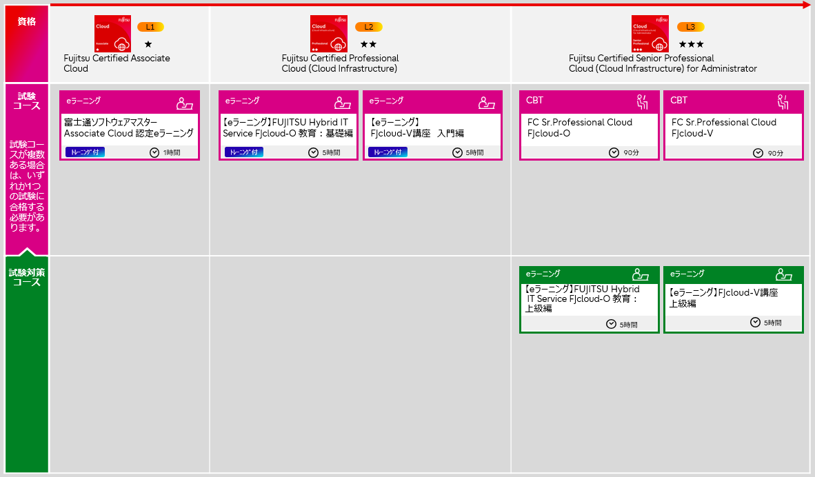Image resolution: width=815 pixels, height=477 pixels.
Task: Click clock icon on FJcloud-V 入門編 card
Action: click(x=457, y=152)
